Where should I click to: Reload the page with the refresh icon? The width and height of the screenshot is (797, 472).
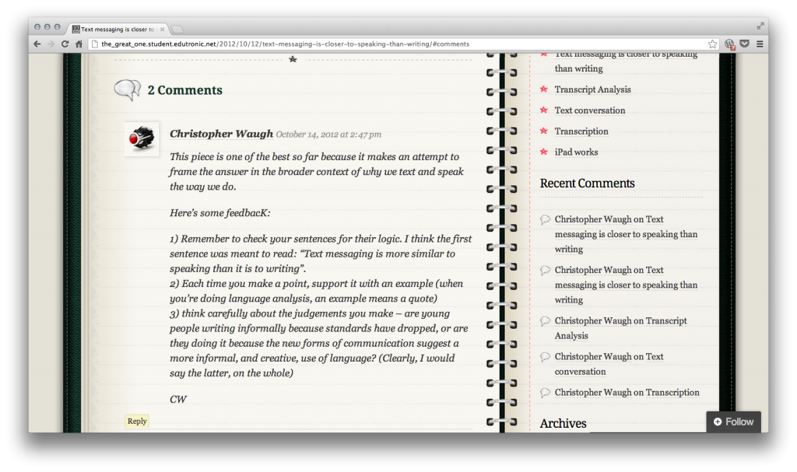coord(65,44)
